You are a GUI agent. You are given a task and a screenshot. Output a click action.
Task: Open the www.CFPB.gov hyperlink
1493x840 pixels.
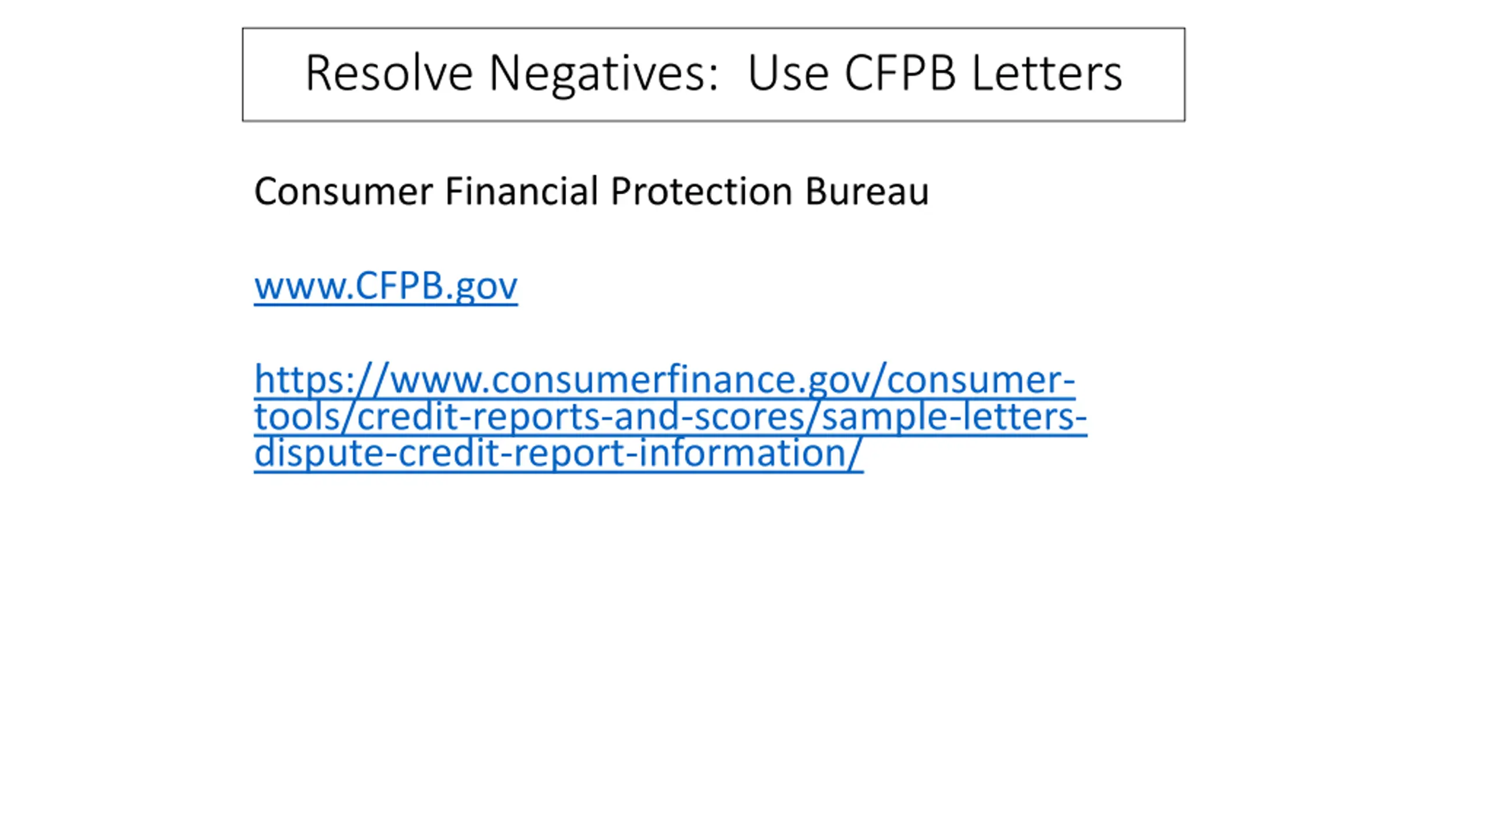(385, 286)
